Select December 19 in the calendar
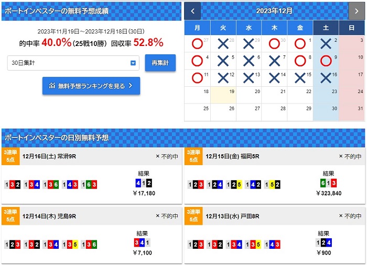The image size is (367, 265). pyautogui.click(x=223, y=95)
